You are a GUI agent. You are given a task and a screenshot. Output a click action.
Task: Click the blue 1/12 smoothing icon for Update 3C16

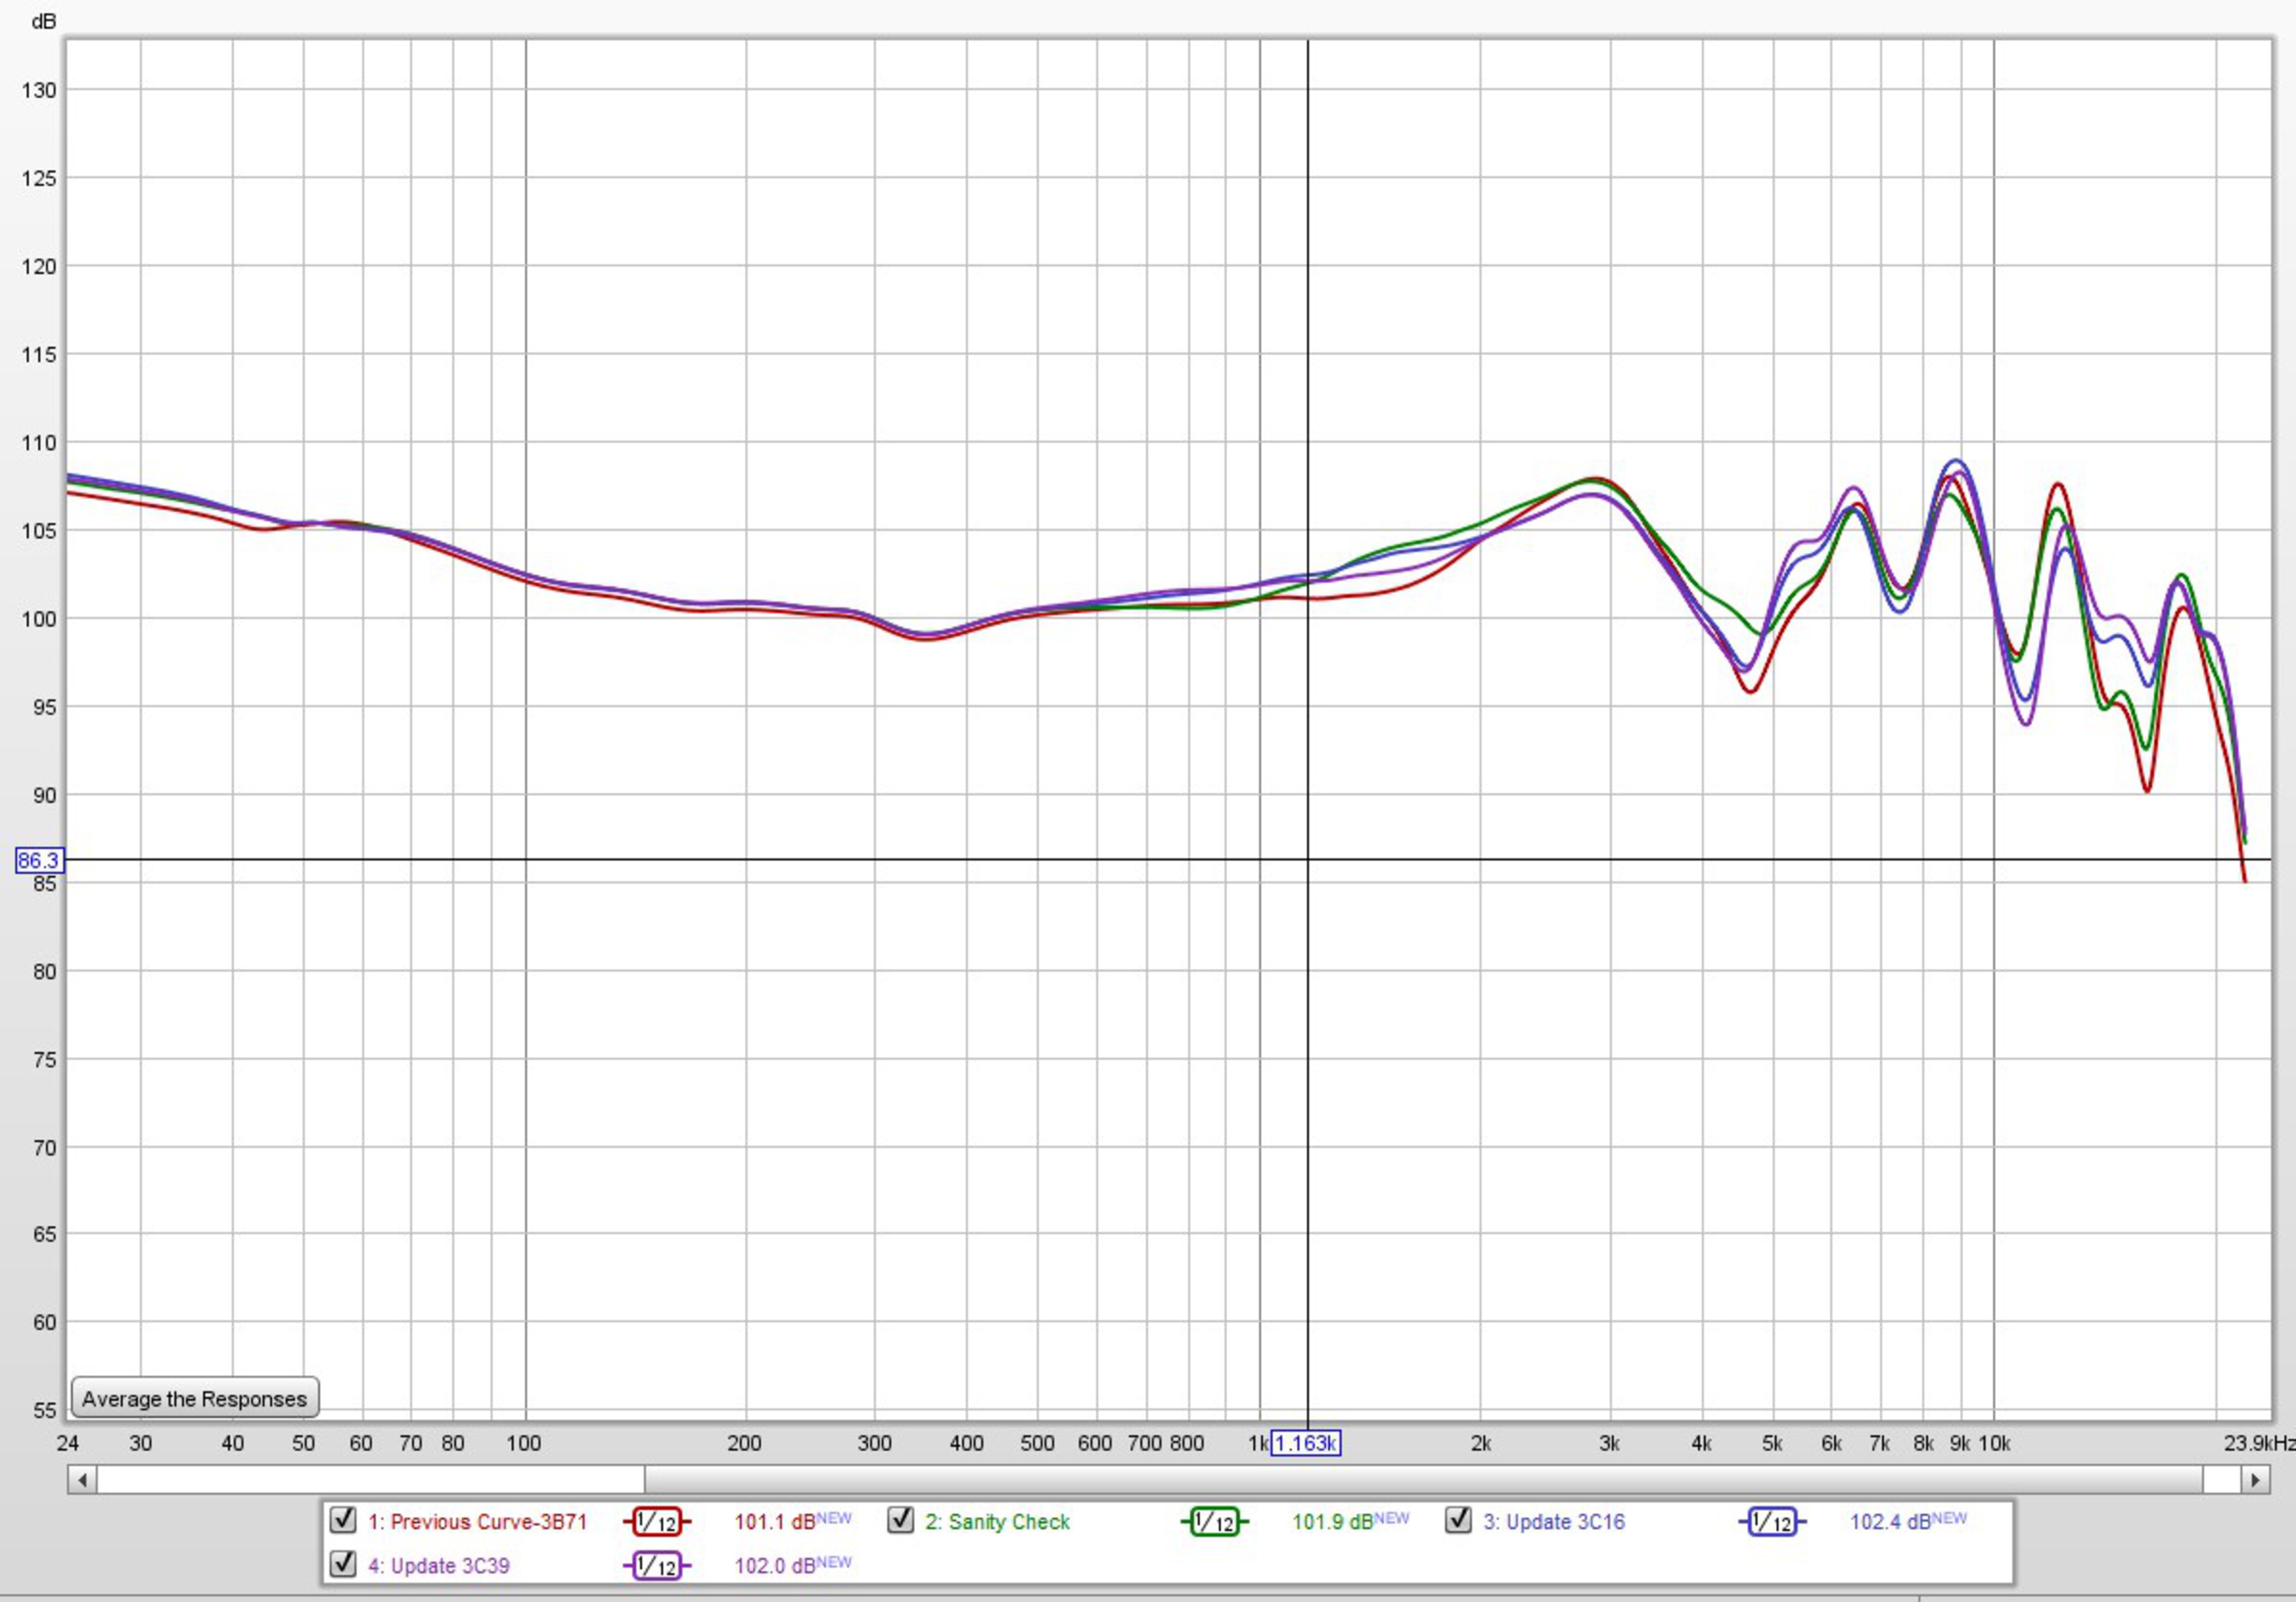[x=1772, y=1522]
